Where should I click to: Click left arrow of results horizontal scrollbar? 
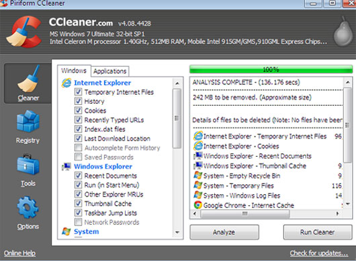point(195,213)
